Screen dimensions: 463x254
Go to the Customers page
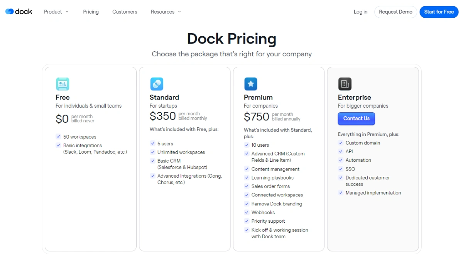tap(124, 12)
